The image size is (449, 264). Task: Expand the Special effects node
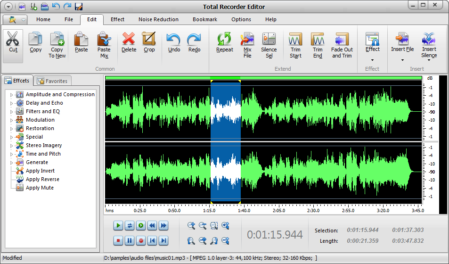pos(11,137)
